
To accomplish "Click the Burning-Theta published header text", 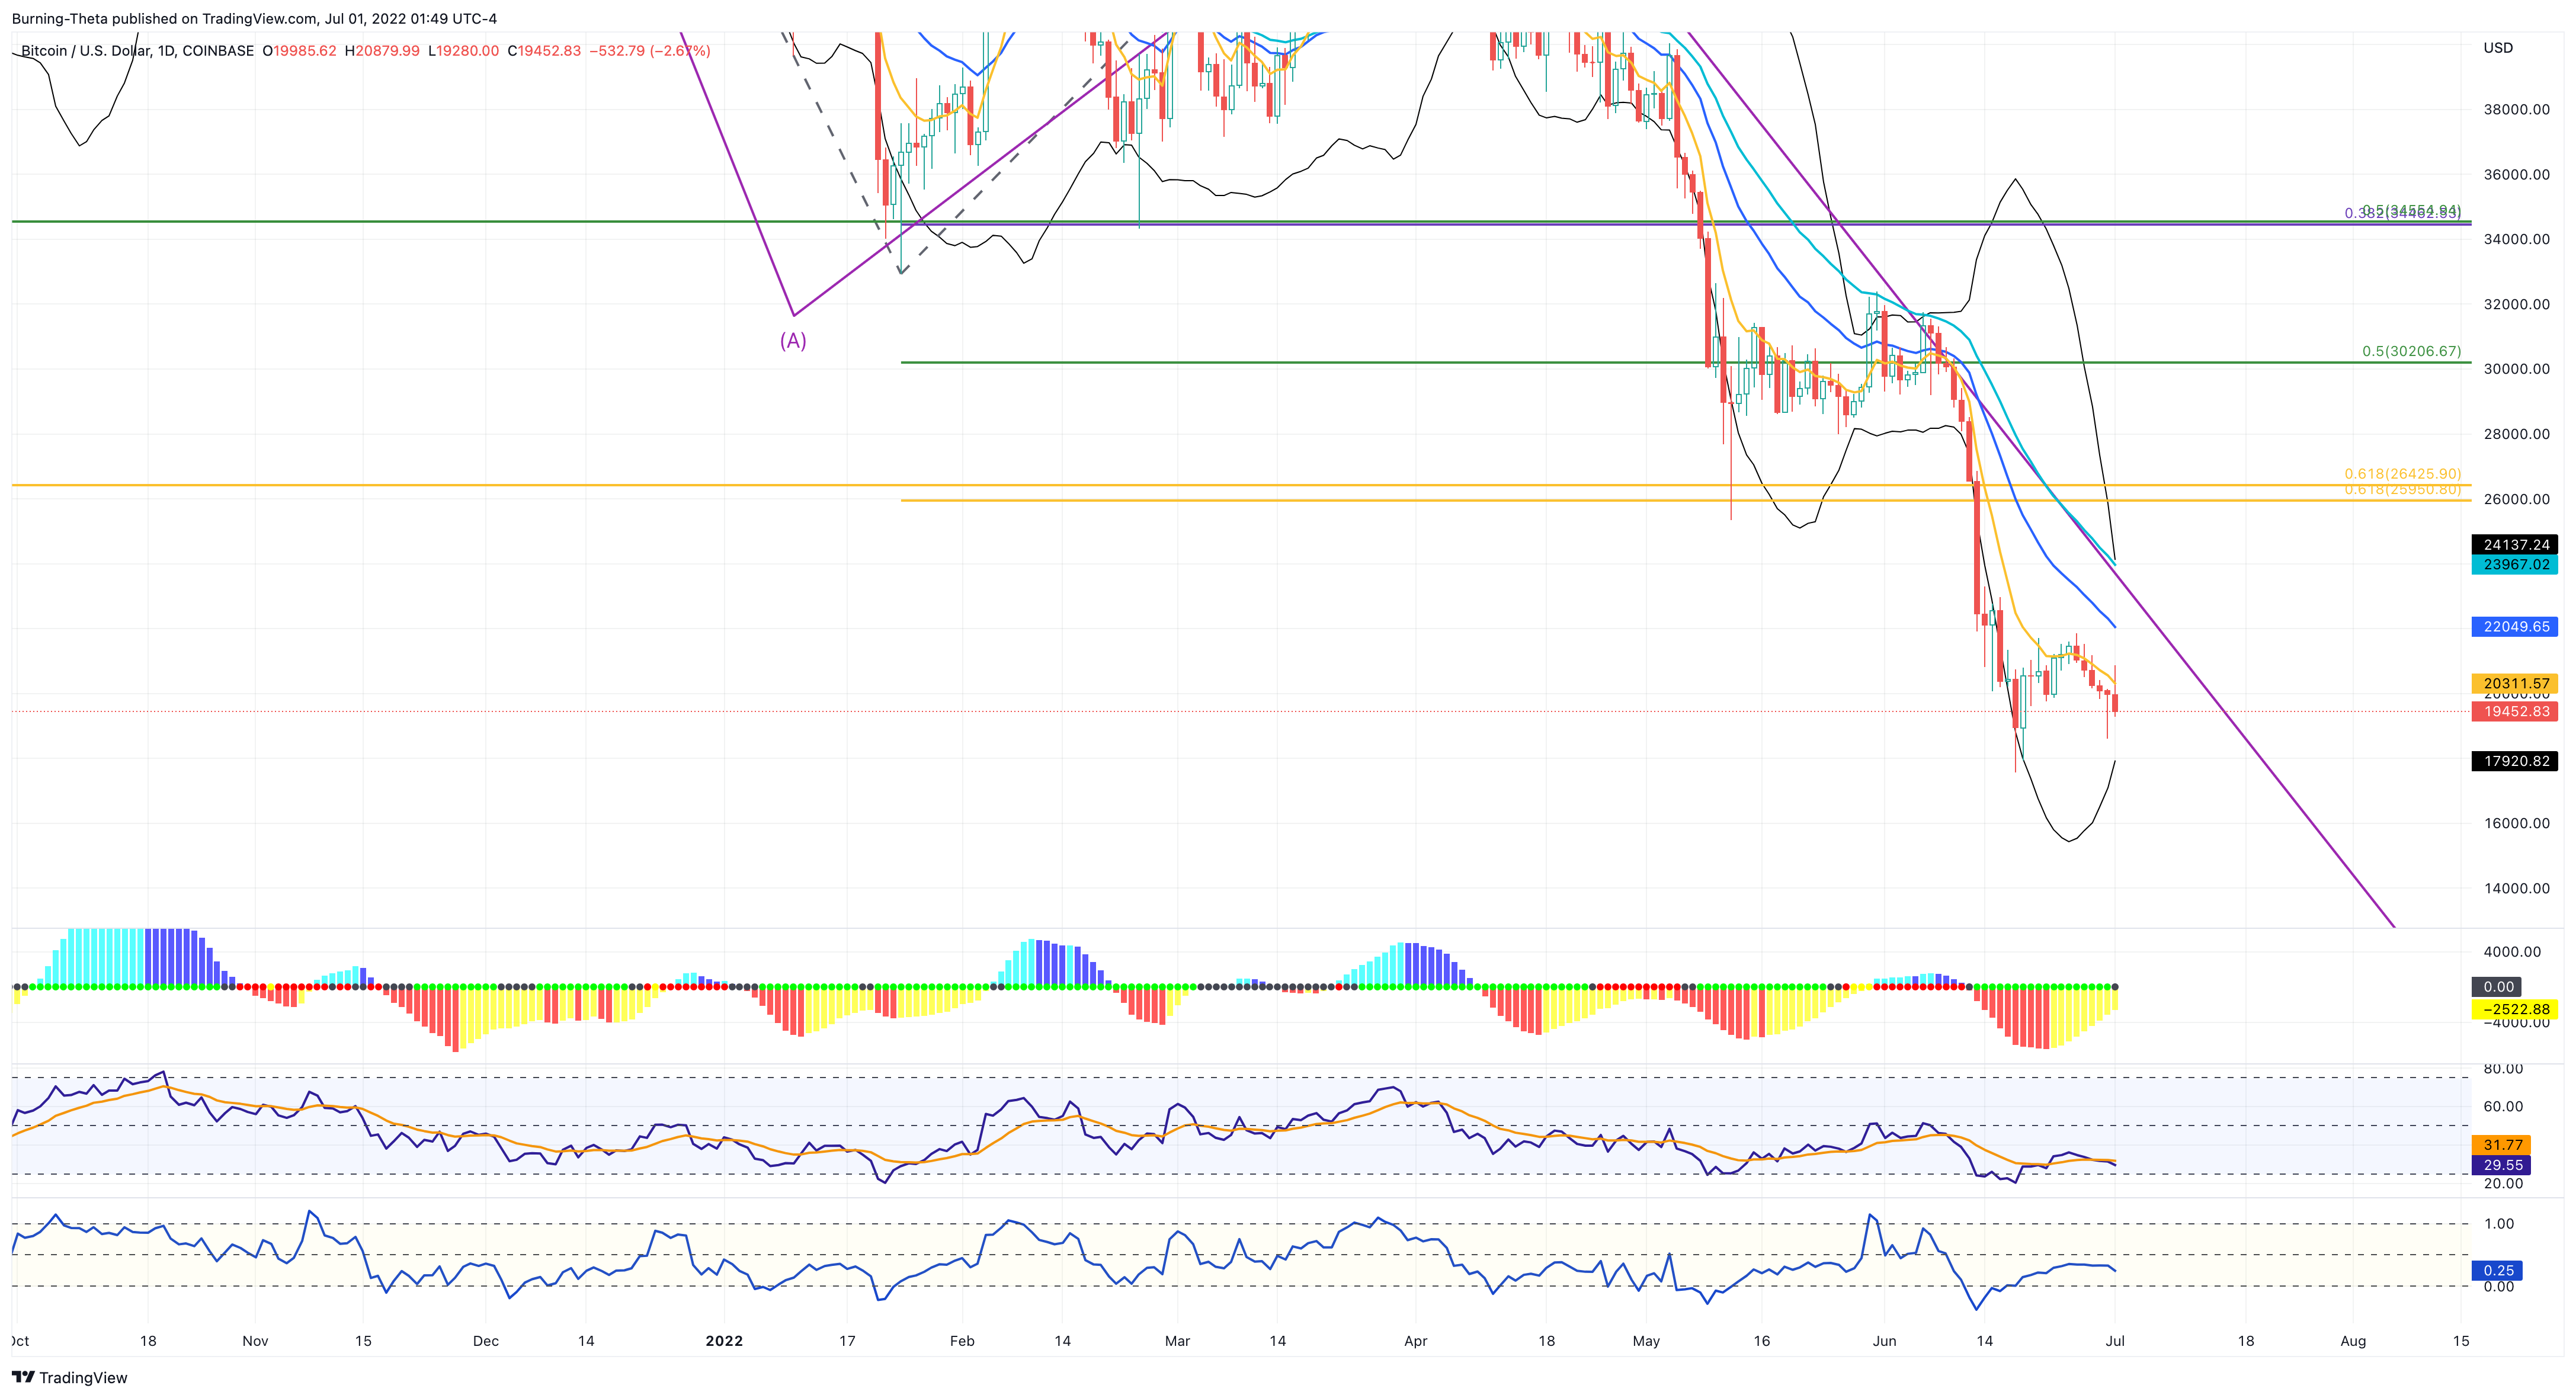I will click(x=254, y=18).
